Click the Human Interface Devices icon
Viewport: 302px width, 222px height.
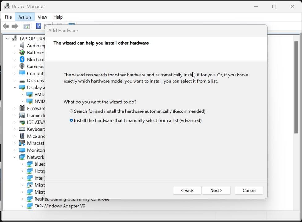pos(22,115)
